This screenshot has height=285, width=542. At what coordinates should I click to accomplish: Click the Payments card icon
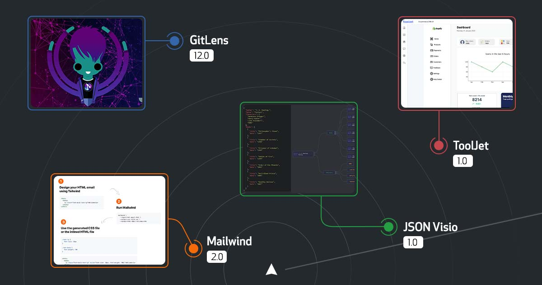coord(432,51)
